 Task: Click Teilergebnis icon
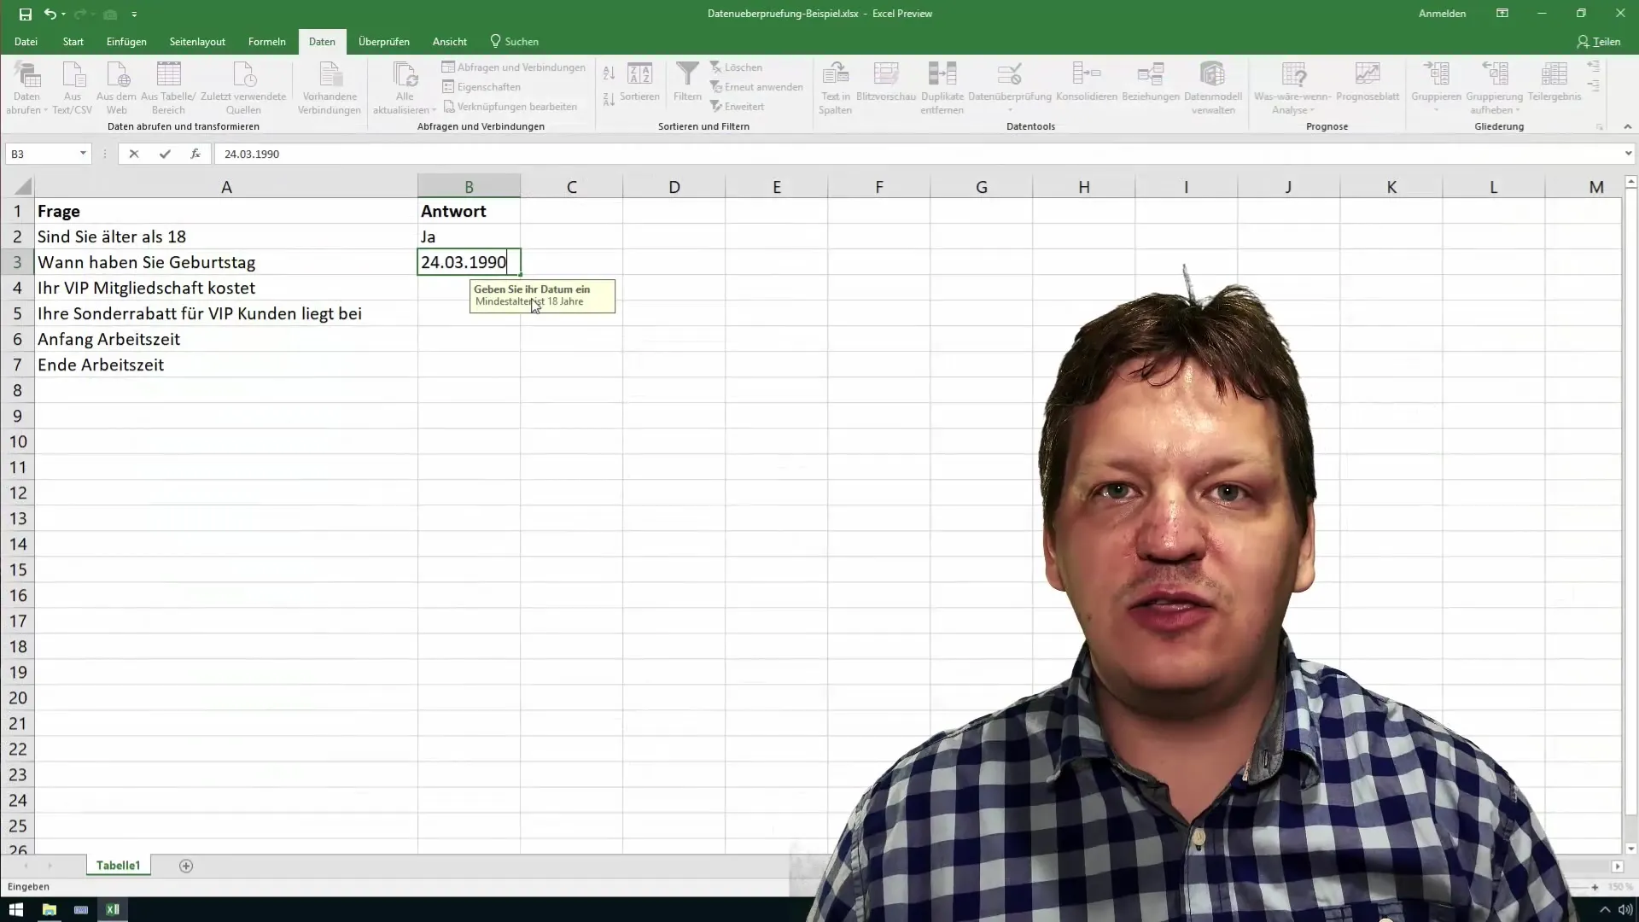(x=1554, y=82)
